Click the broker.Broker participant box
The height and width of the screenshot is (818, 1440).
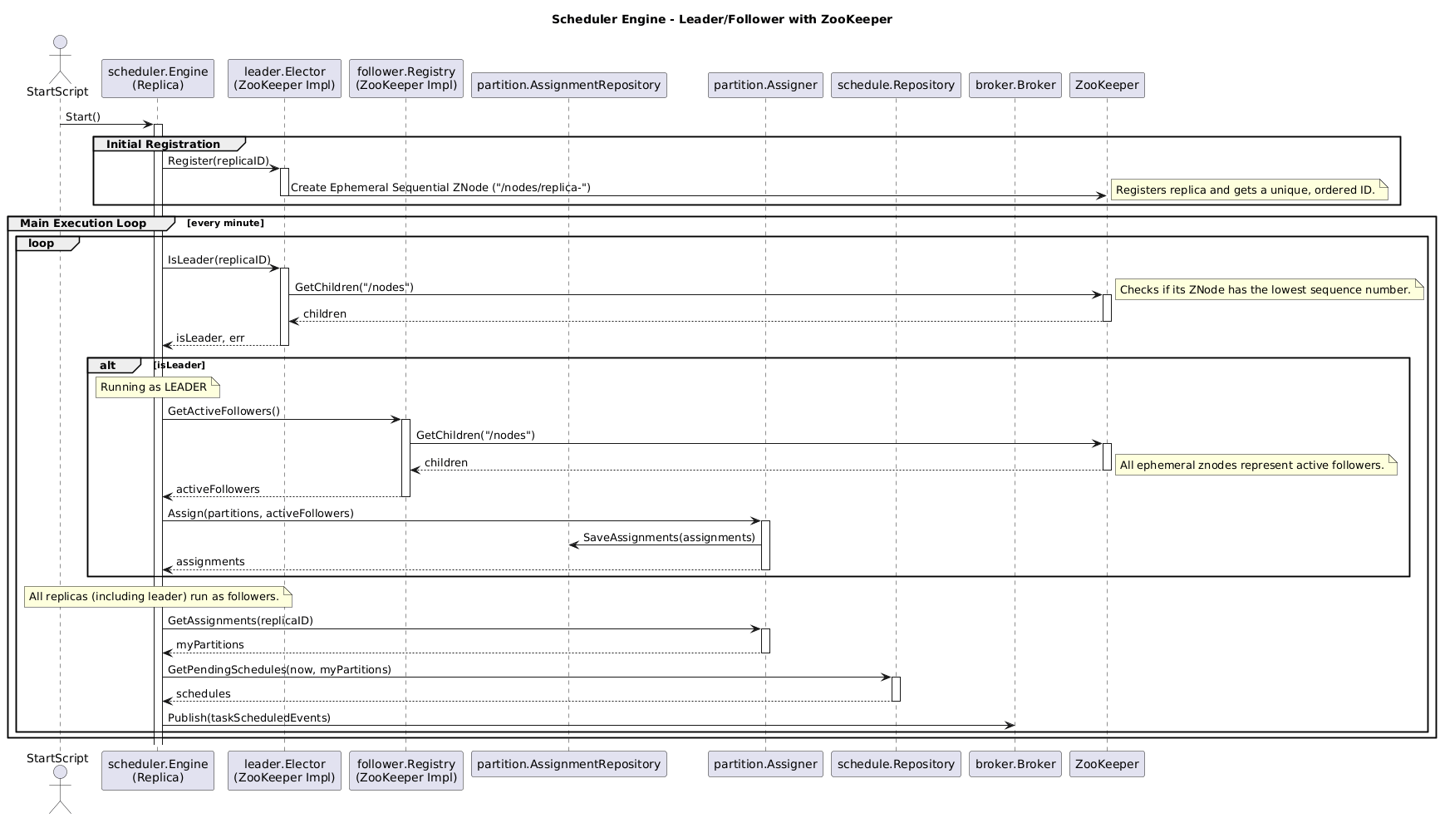pos(1015,84)
